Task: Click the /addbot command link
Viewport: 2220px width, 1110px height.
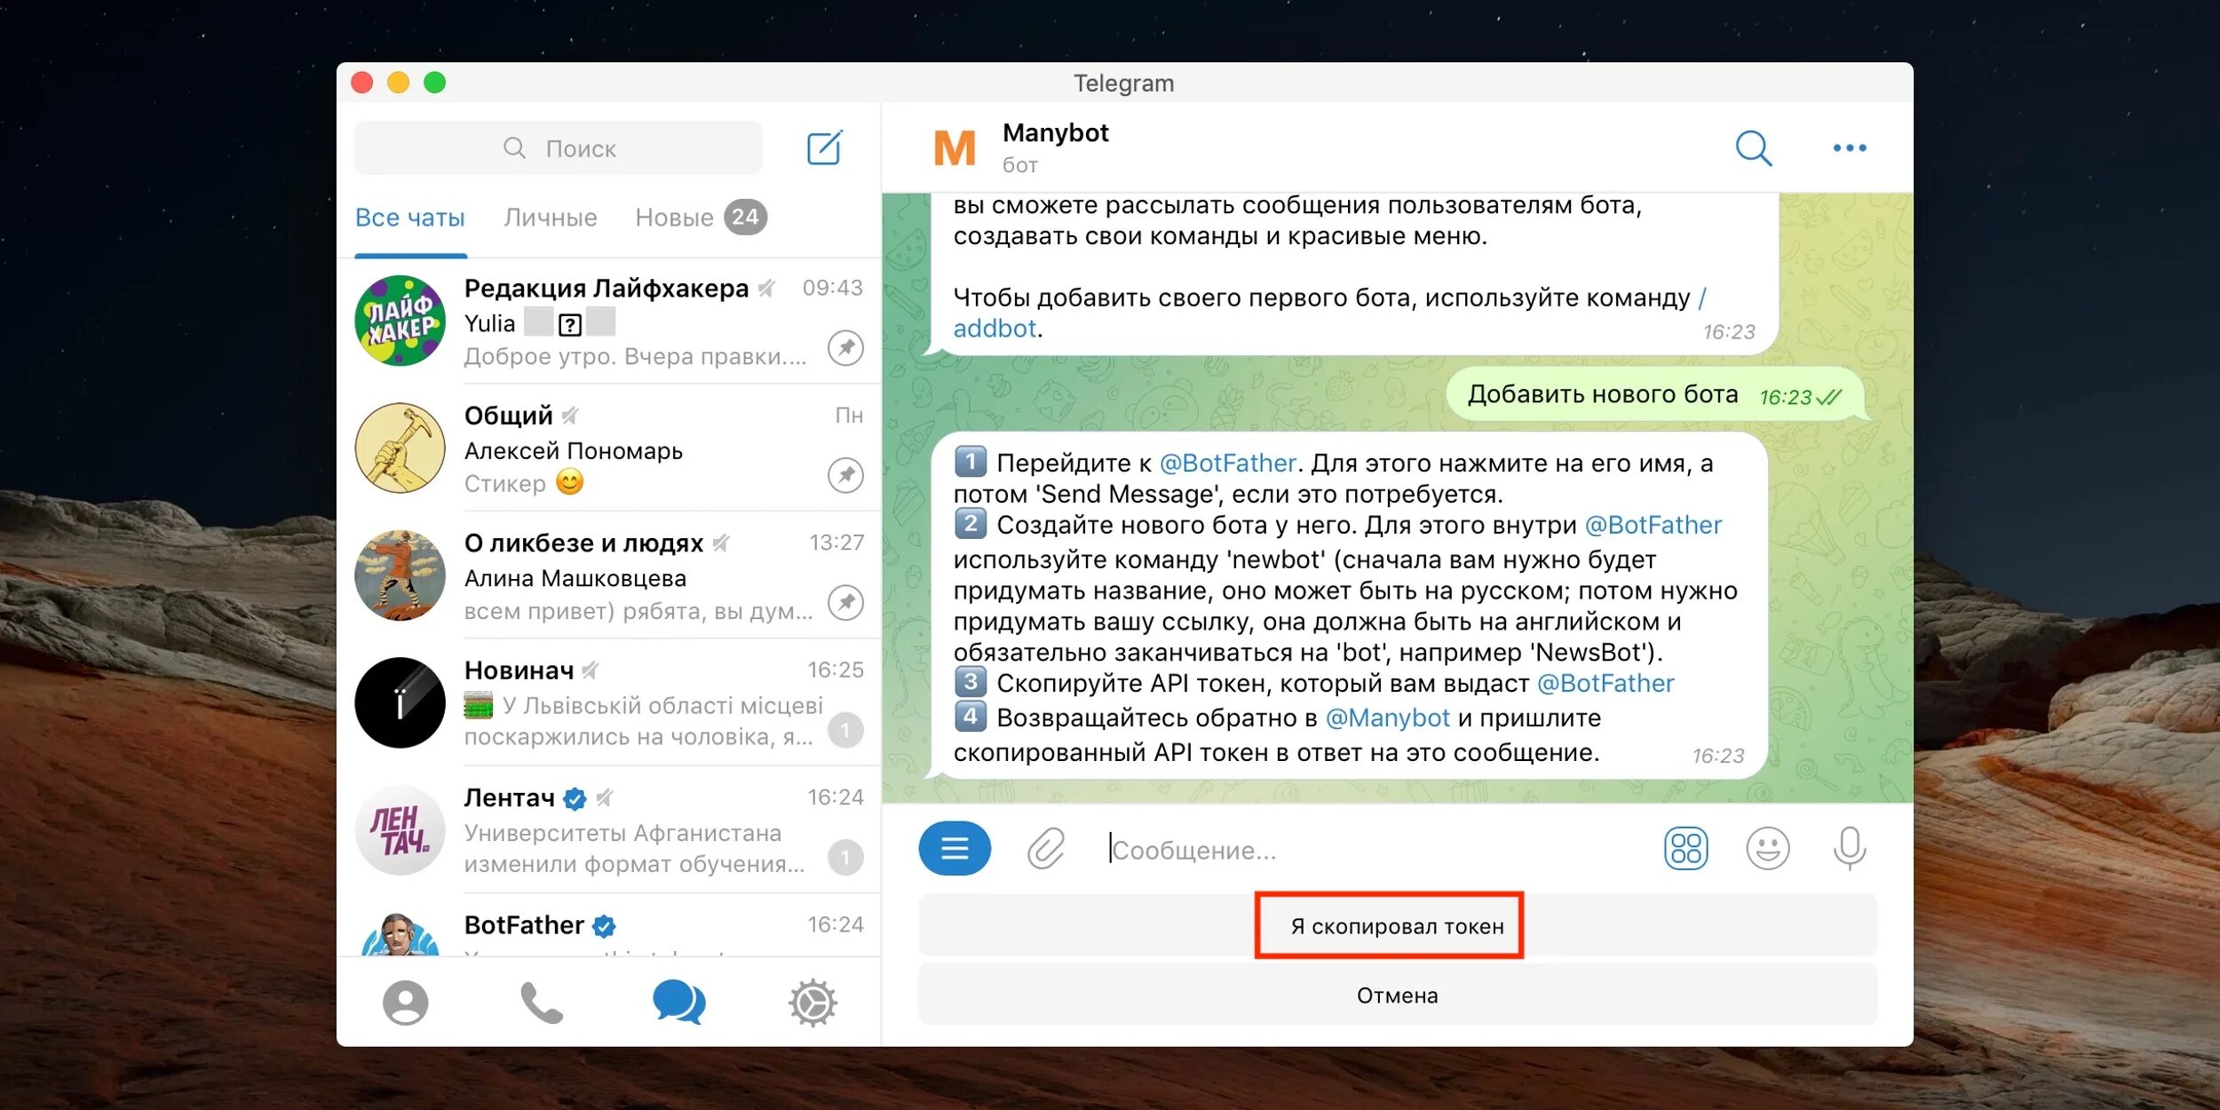Action: (x=994, y=329)
